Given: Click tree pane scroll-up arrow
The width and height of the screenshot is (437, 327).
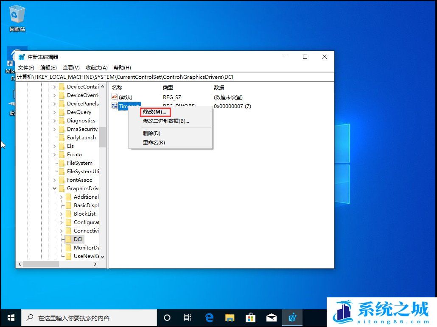Looking at the screenshot, I should 103,86.
